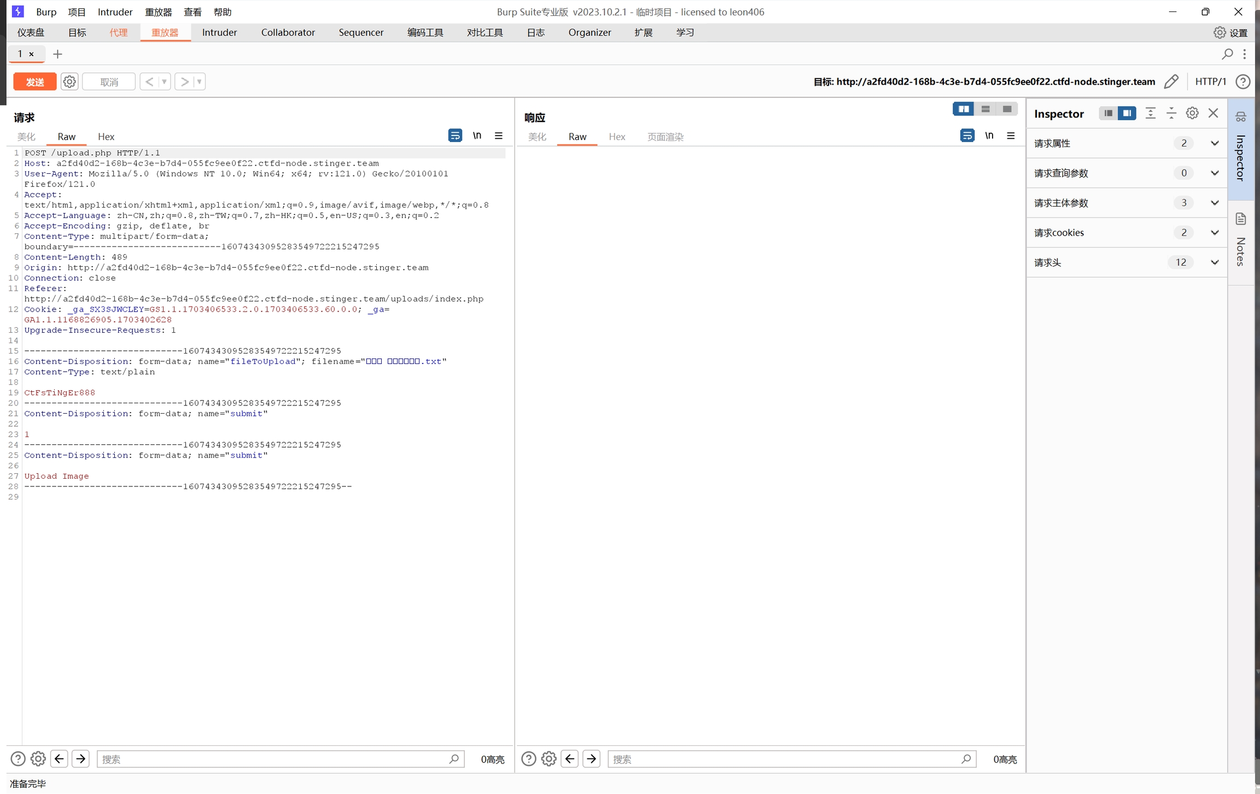
Task: Click the Inspector panel settings gear
Action: 1192,113
